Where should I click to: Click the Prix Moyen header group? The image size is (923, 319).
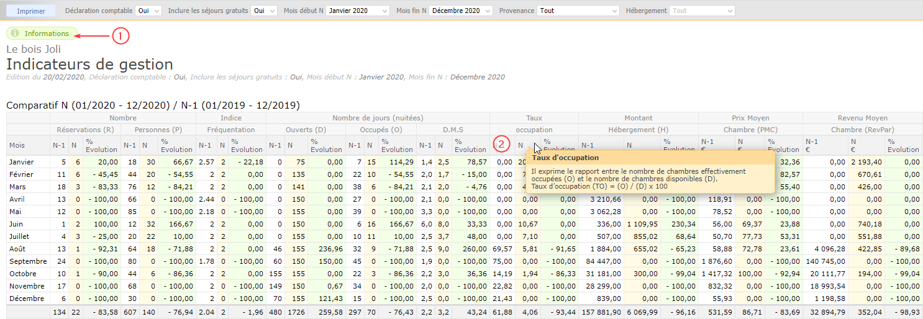tap(750, 118)
